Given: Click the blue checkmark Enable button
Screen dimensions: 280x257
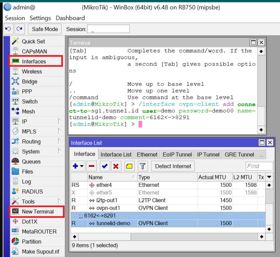Looking at the screenshot, I should point(105,166).
